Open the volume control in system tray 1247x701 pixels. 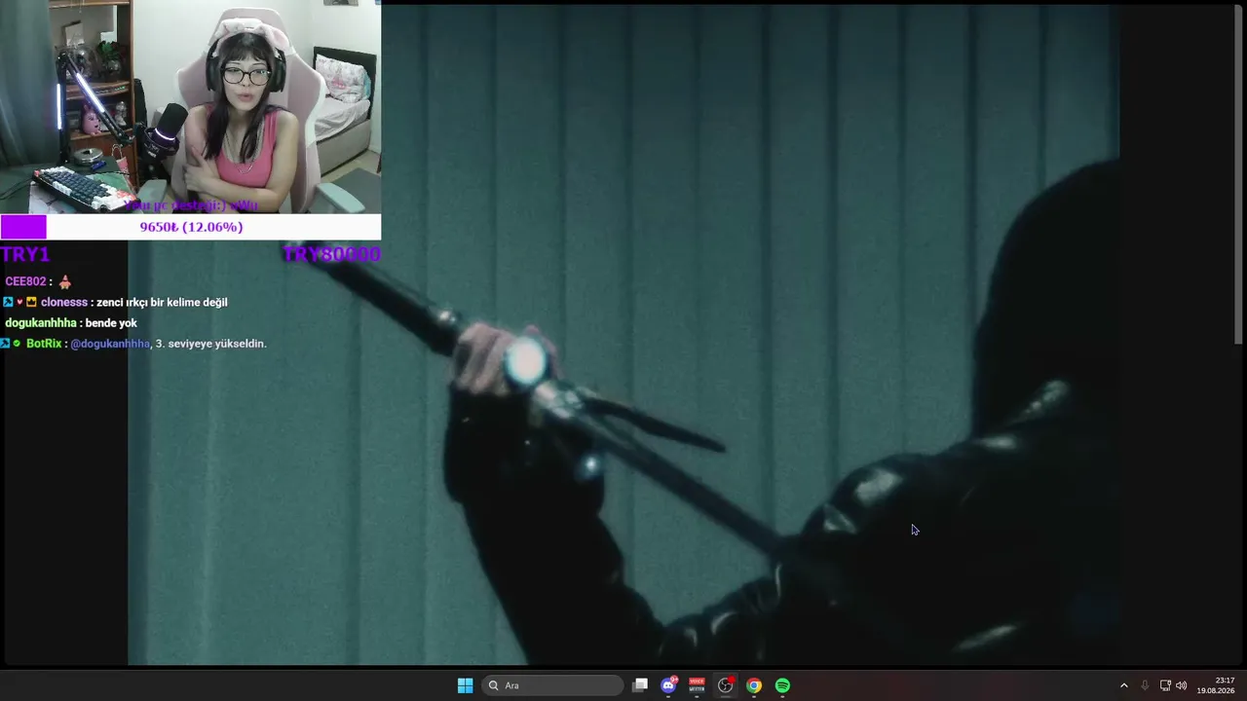[1182, 685]
